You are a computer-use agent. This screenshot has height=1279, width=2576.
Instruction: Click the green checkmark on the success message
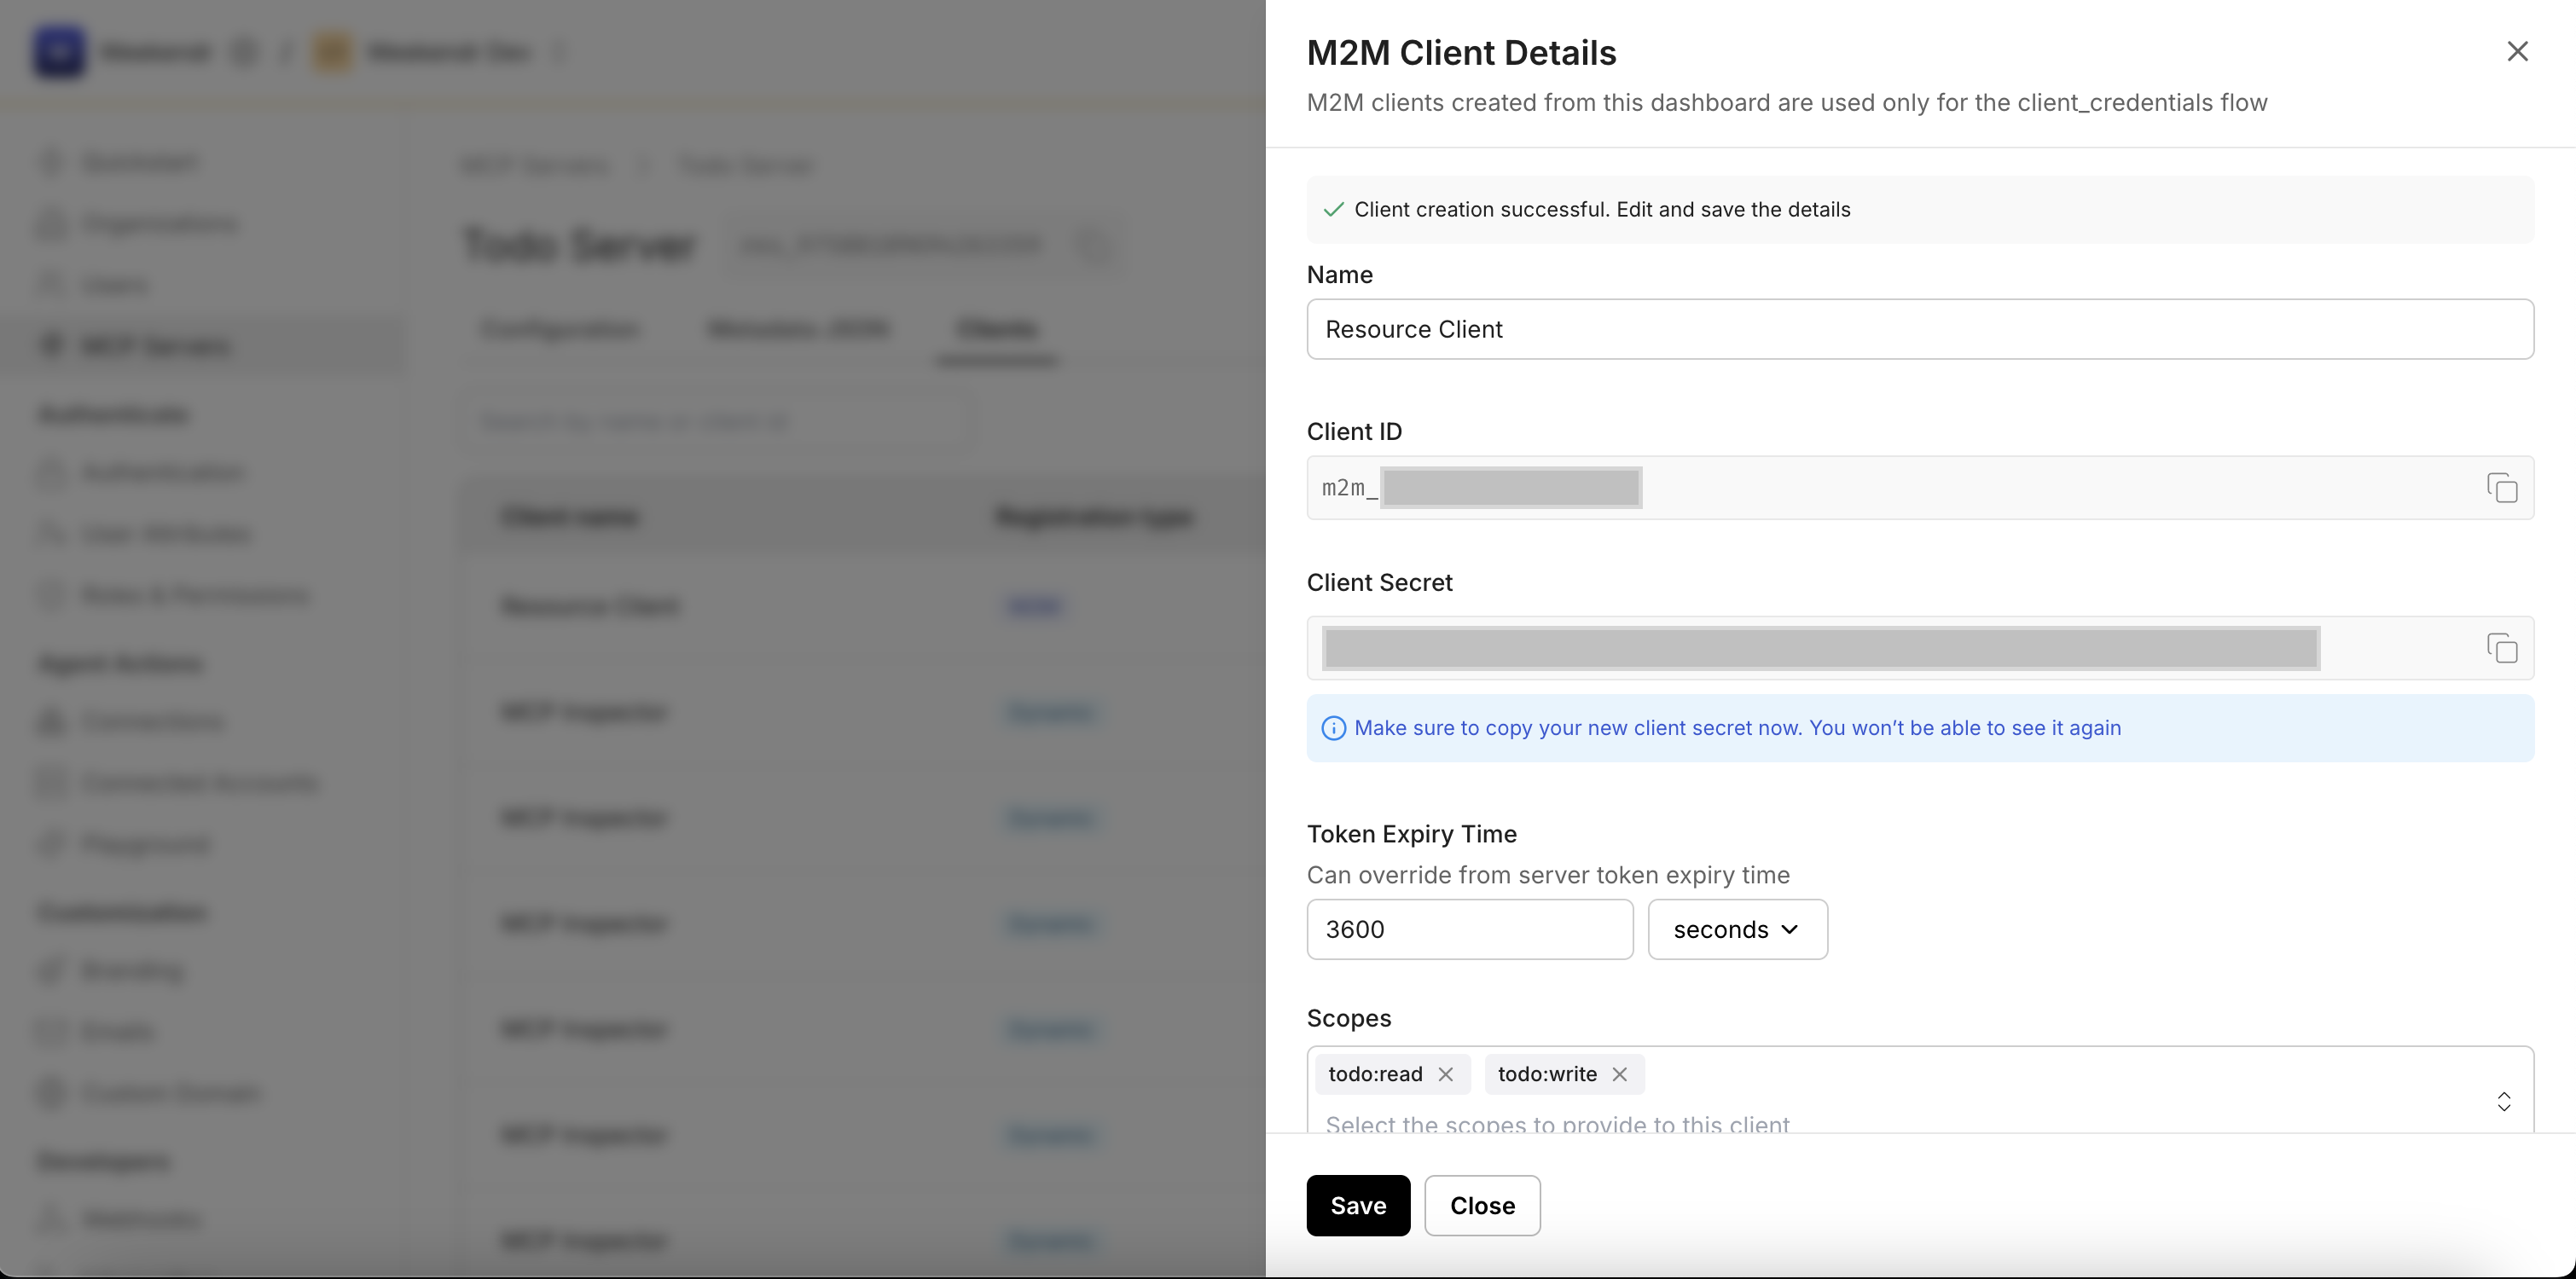pos(1332,209)
